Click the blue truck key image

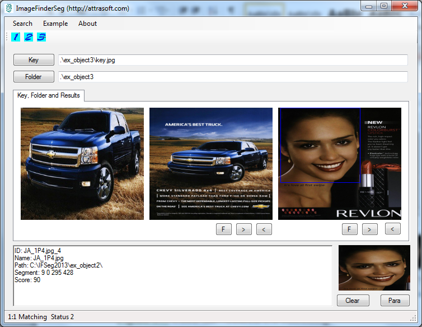tap(82, 164)
